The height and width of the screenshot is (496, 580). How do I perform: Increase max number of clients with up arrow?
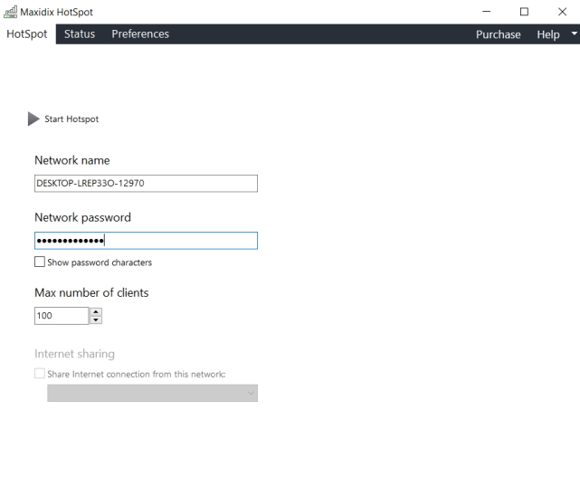[97, 311]
